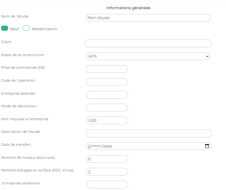
Task: Focus the Client text field
Action: (x=148, y=43)
